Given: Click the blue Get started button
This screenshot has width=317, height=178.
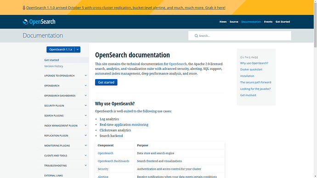Looking at the screenshot, I should coord(106,82).
